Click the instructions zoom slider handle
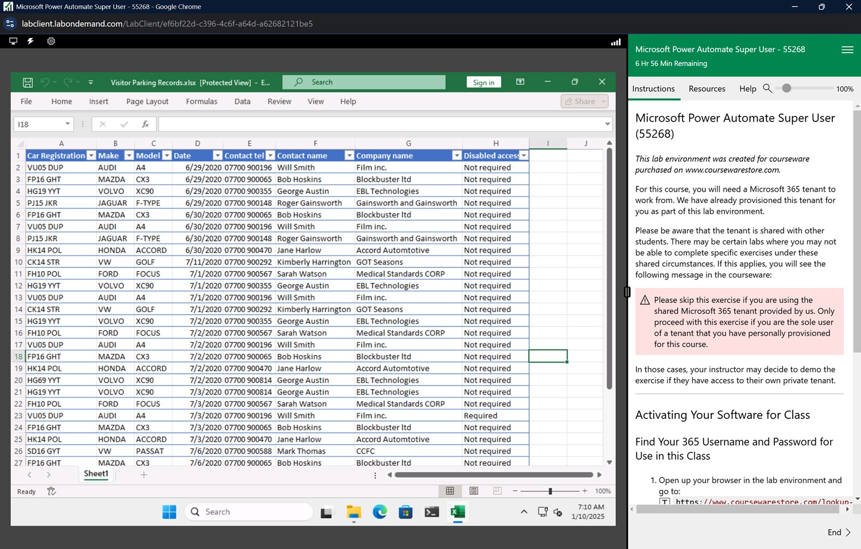Screen dimensions: 861x549 click(x=786, y=88)
